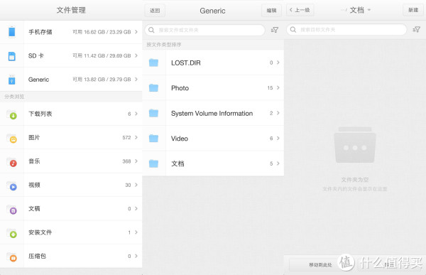Click the 368 count in 音乐 row
This screenshot has height=275, width=426.
(126, 161)
